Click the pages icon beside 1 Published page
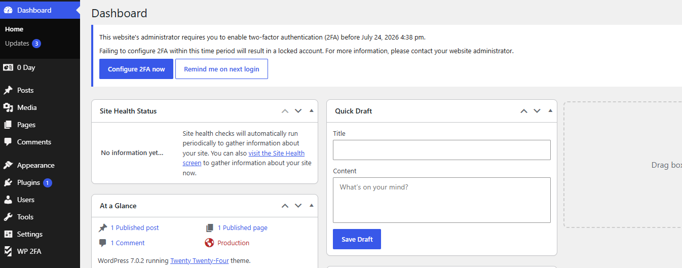Image resolution: width=682 pixels, height=268 pixels. point(210,228)
